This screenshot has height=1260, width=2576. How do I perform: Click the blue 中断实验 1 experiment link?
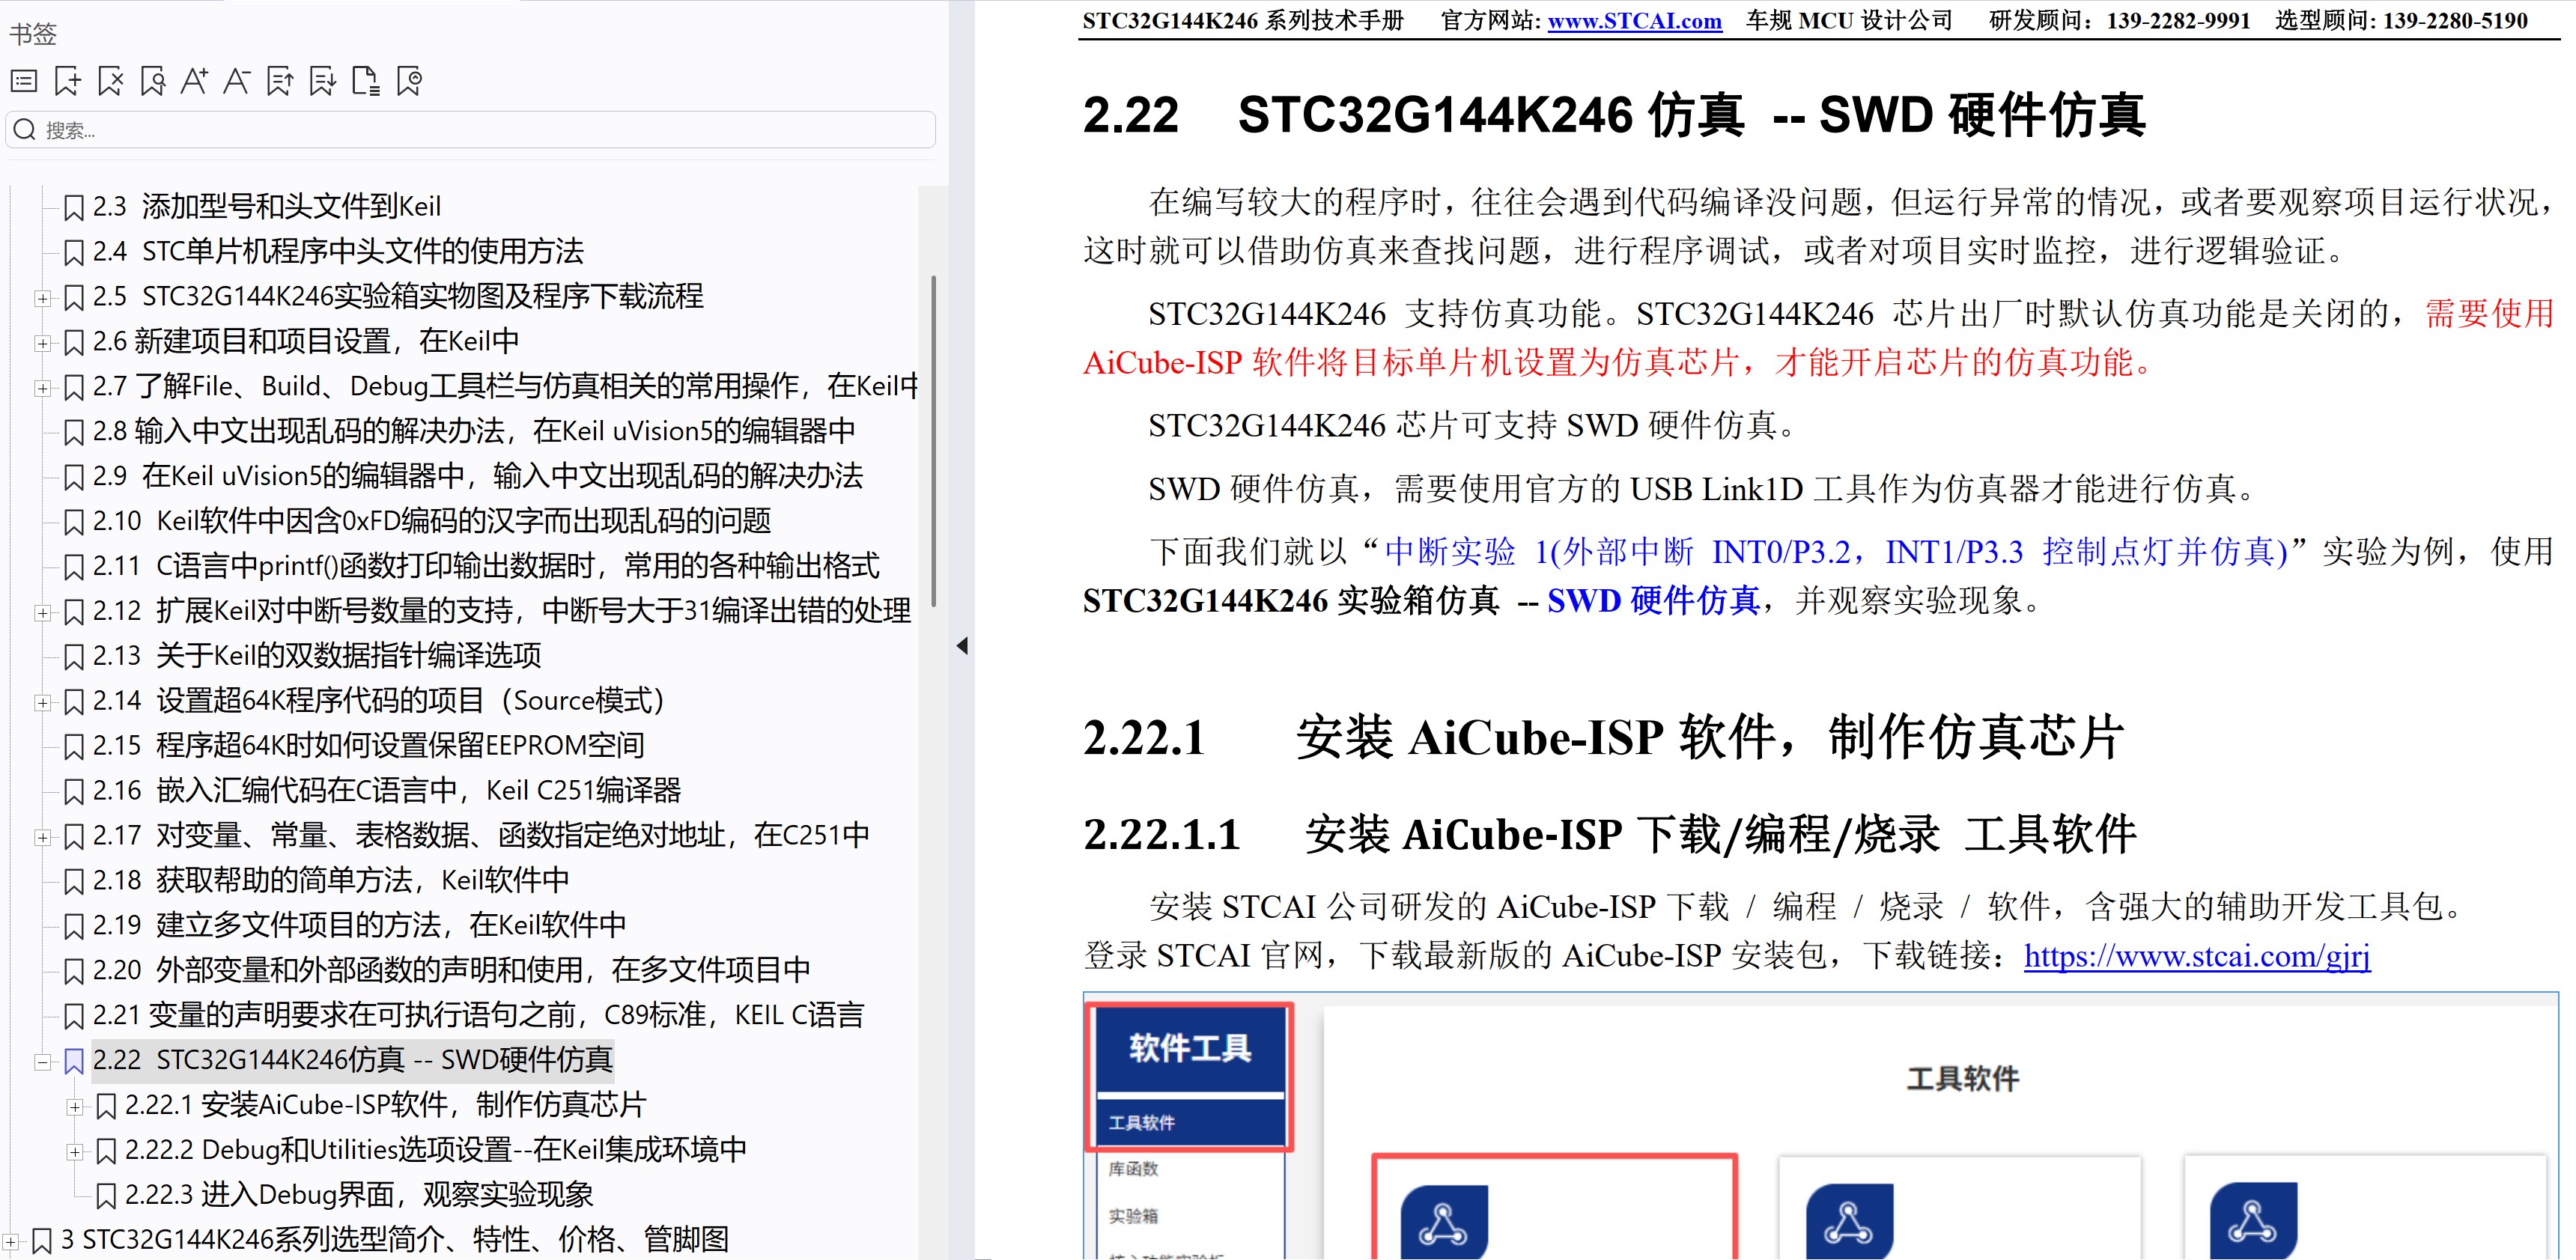click(1836, 551)
